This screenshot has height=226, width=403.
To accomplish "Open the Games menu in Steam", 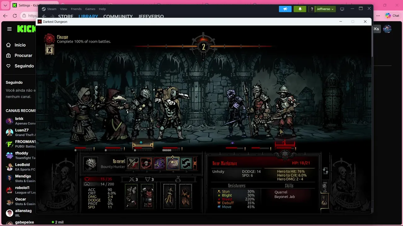I will [x=90, y=9].
